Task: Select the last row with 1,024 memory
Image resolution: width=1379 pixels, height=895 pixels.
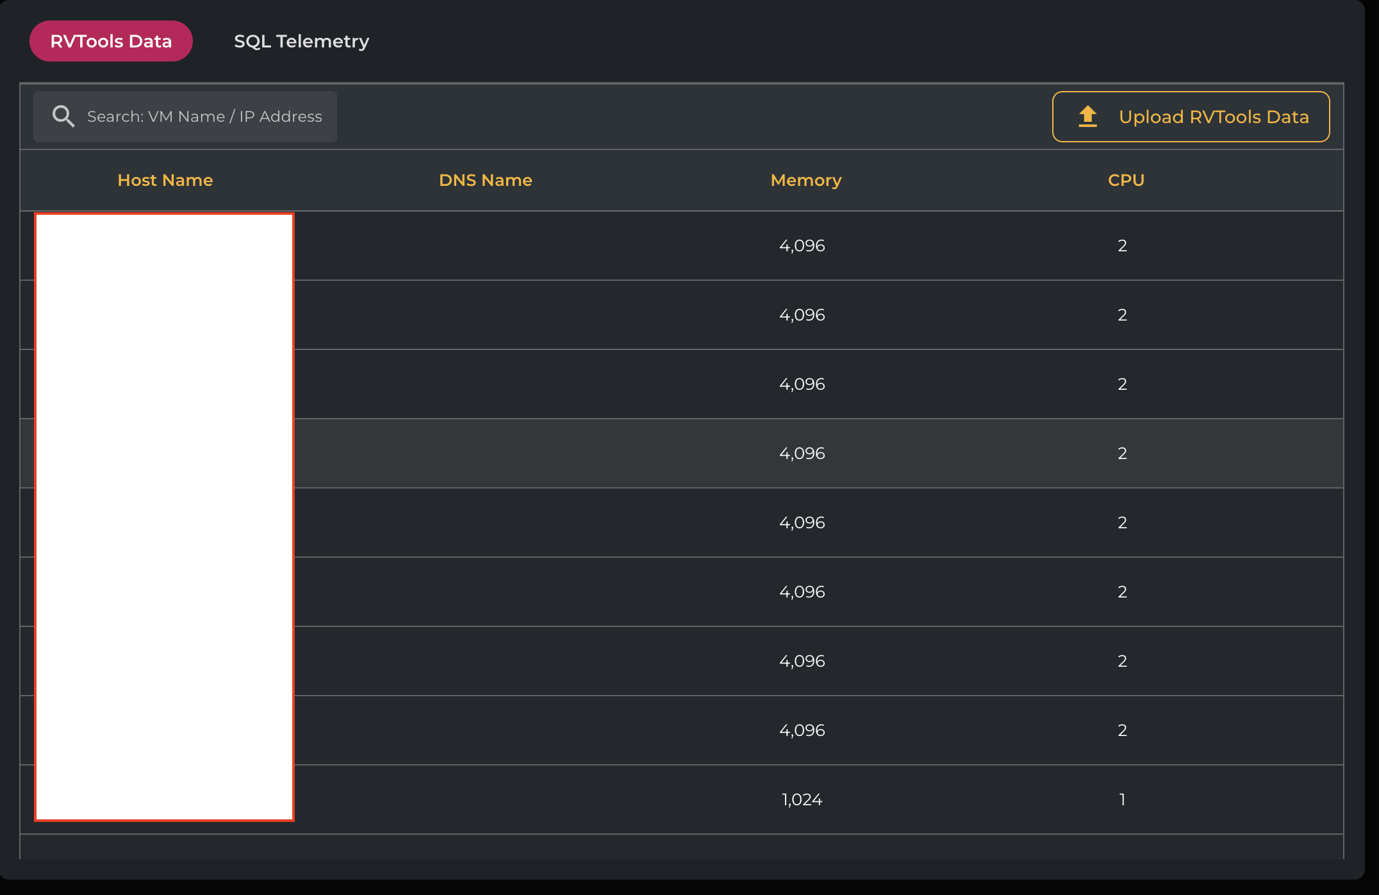Action: pyautogui.click(x=802, y=799)
